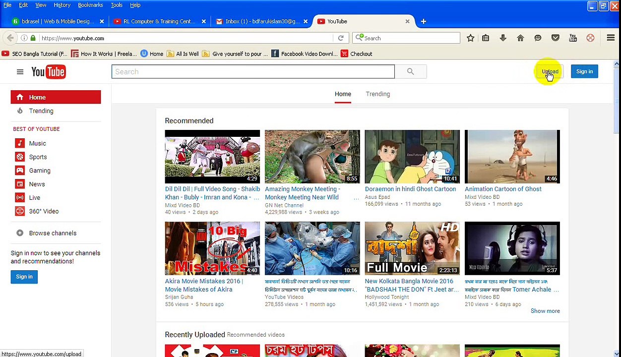Click the smiley chat icon in toolbar
Viewport: 621px width, 357px height.
click(538, 38)
